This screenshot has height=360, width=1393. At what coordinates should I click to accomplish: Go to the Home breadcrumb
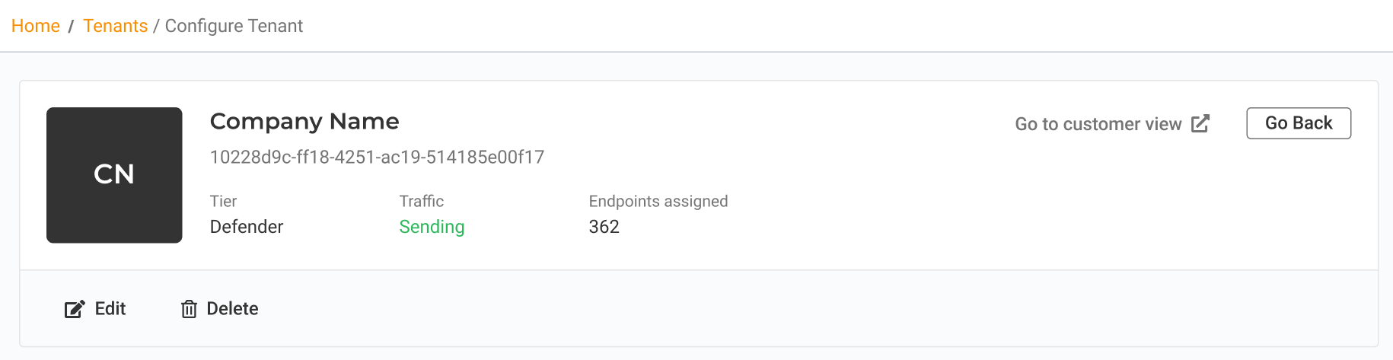click(36, 26)
